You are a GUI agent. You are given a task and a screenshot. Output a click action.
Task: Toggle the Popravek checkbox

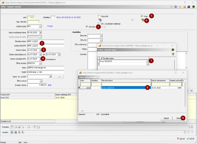coord(99,16)
